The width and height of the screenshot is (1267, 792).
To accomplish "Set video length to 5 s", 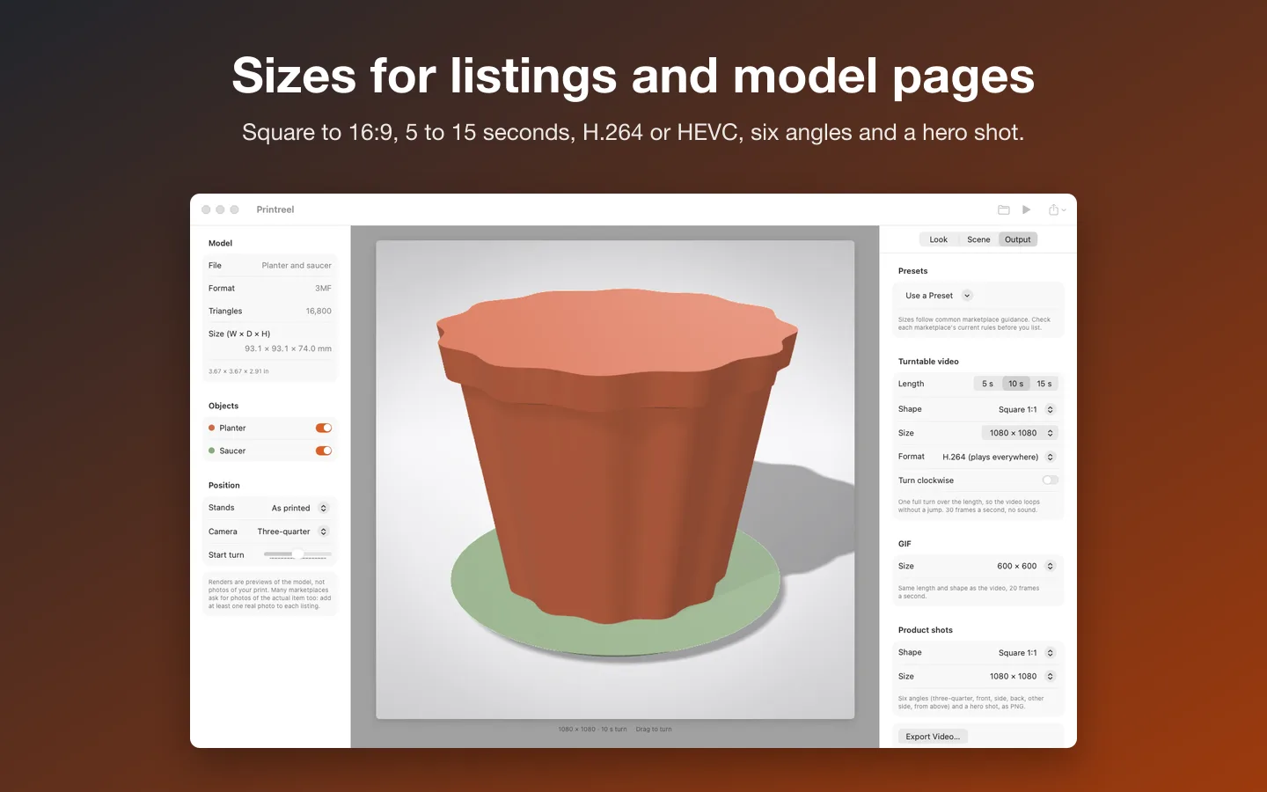I will [x=987, y=384].
